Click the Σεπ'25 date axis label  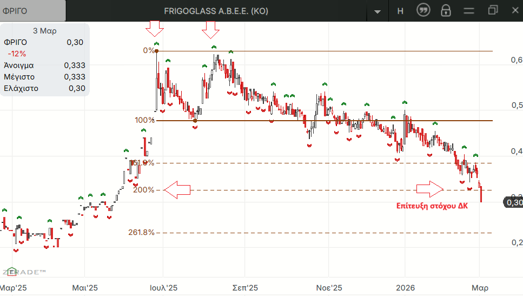click(244, 288)
